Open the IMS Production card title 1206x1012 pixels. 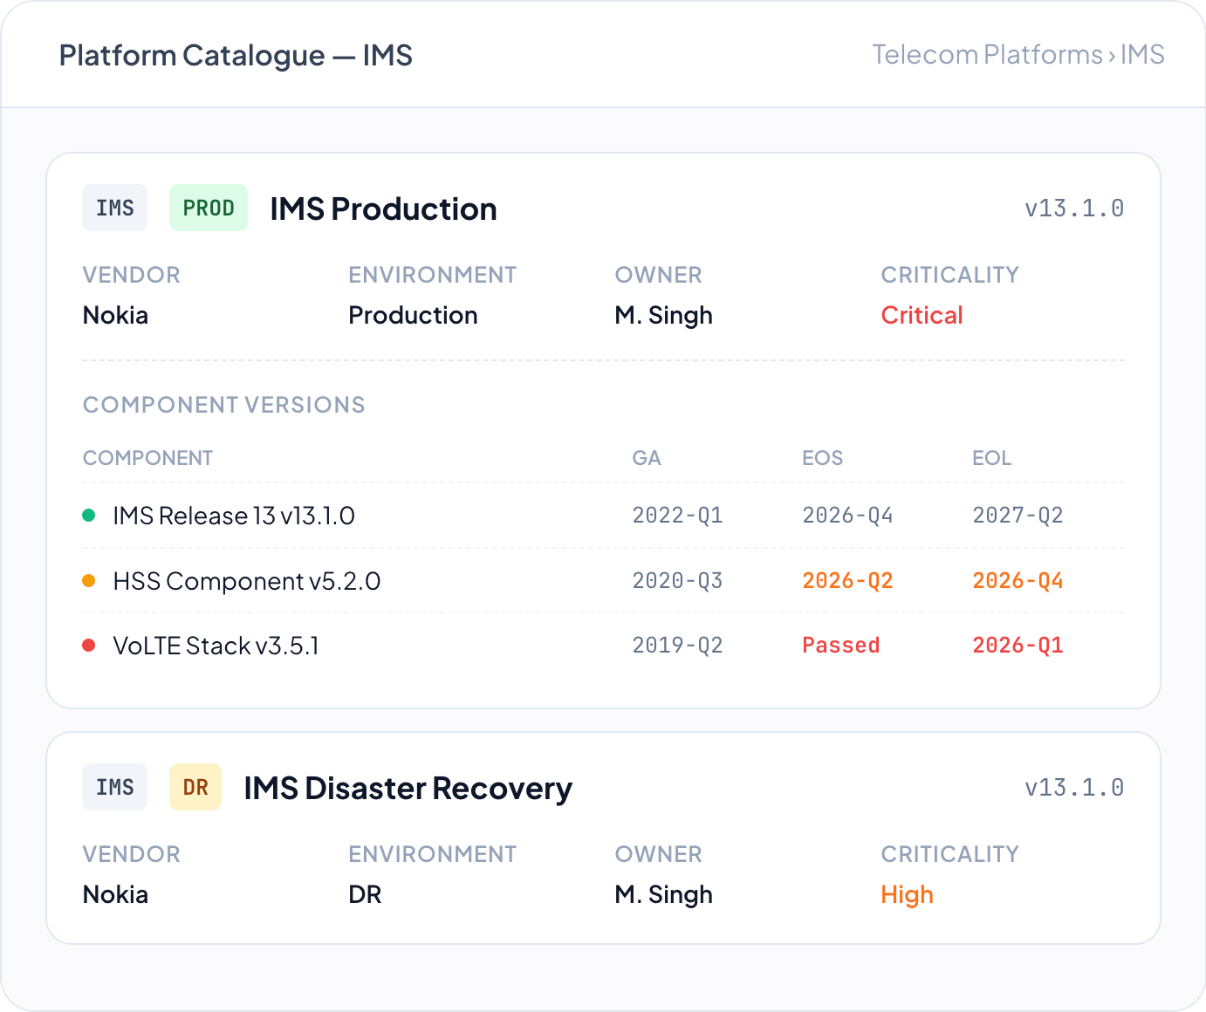(x=383, y=209)
